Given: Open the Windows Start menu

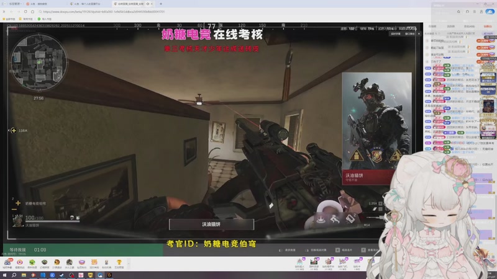Looking at the screenshot, I should point(4,275).
